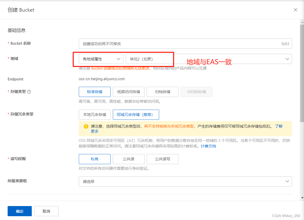Select 私有 read/write permission
Screen dimensions: 304x220
(95, 159)
